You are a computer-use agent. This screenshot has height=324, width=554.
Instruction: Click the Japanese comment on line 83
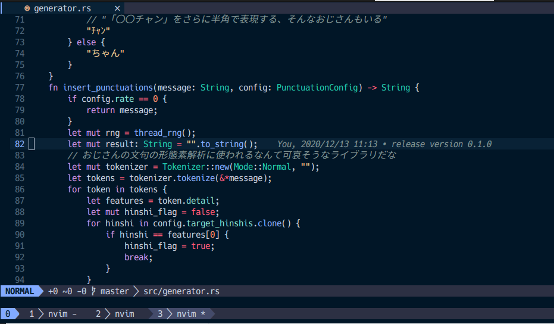coord(232,155)
